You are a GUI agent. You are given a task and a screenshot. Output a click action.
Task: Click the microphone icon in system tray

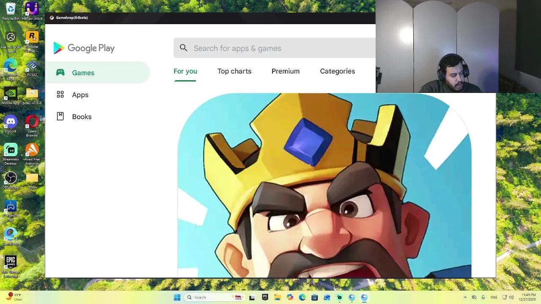coord(482,297)
